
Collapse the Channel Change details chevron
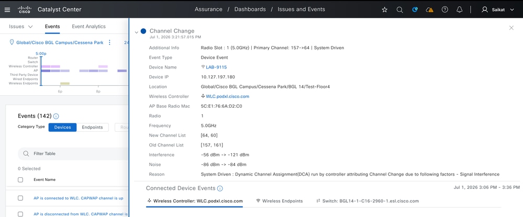click(x=137, y=32)
